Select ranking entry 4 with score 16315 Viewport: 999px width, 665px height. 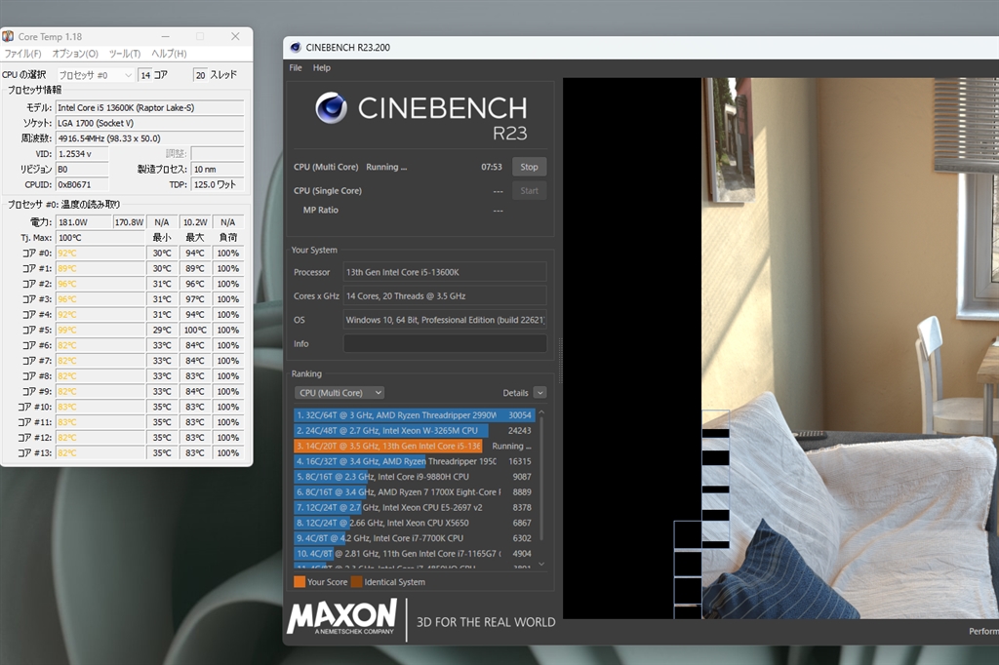[x=414, y=461]
